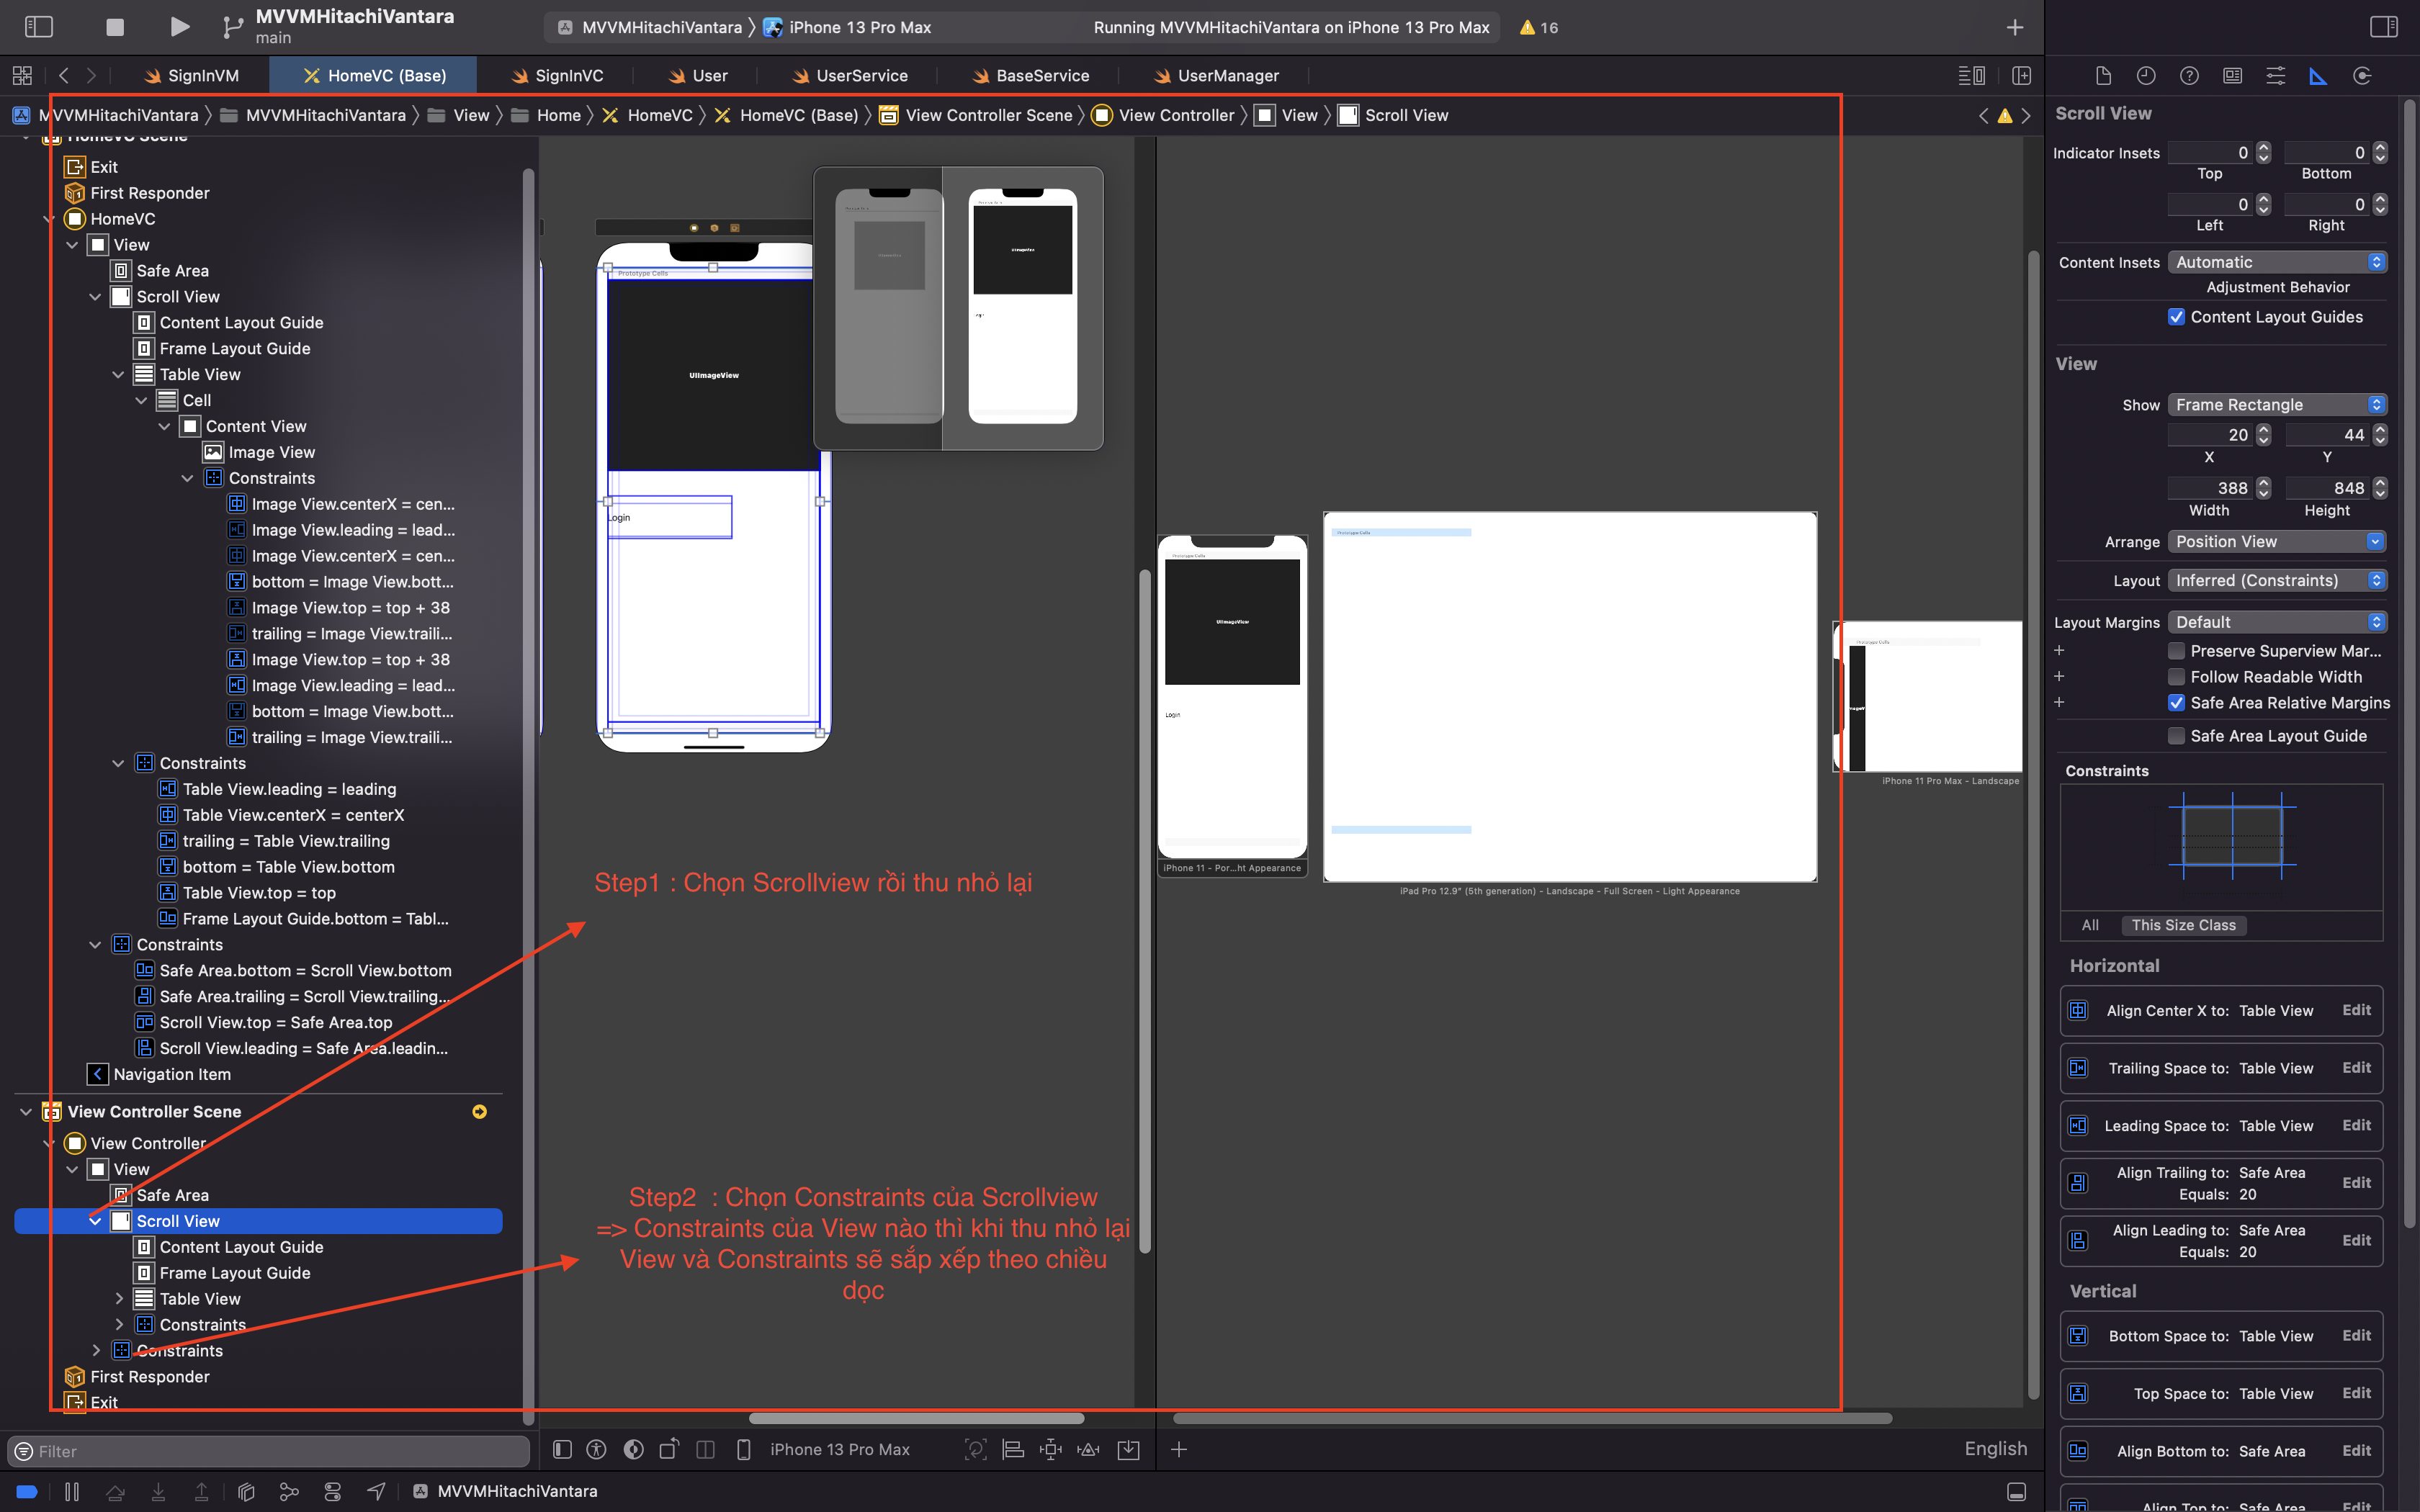
Task: Open Arrange Position View dropdown
Action: pos(2277,542)
